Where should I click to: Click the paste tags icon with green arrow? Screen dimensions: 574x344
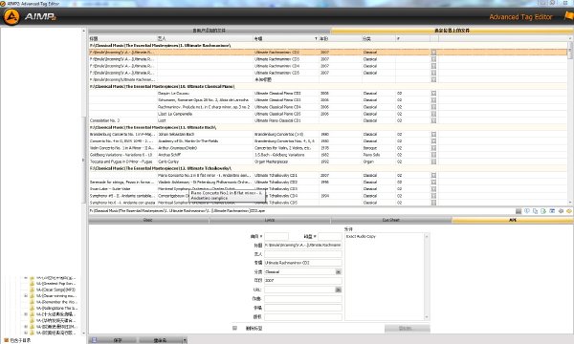[543, 211]
